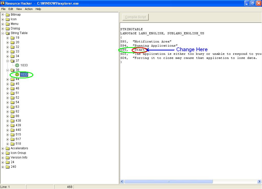Collapse string table folder 38

[7, 70]
